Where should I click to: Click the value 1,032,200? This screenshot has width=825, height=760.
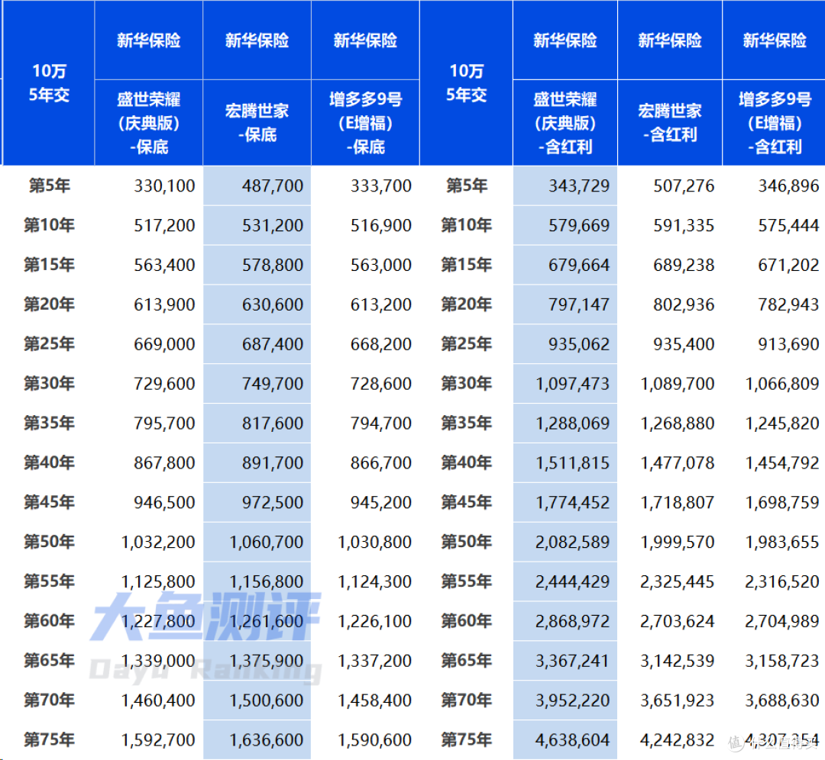(x=158, y=542)
